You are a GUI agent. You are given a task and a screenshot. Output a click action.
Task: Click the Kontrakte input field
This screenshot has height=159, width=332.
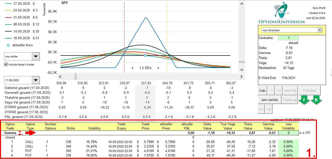click(289, 38)
